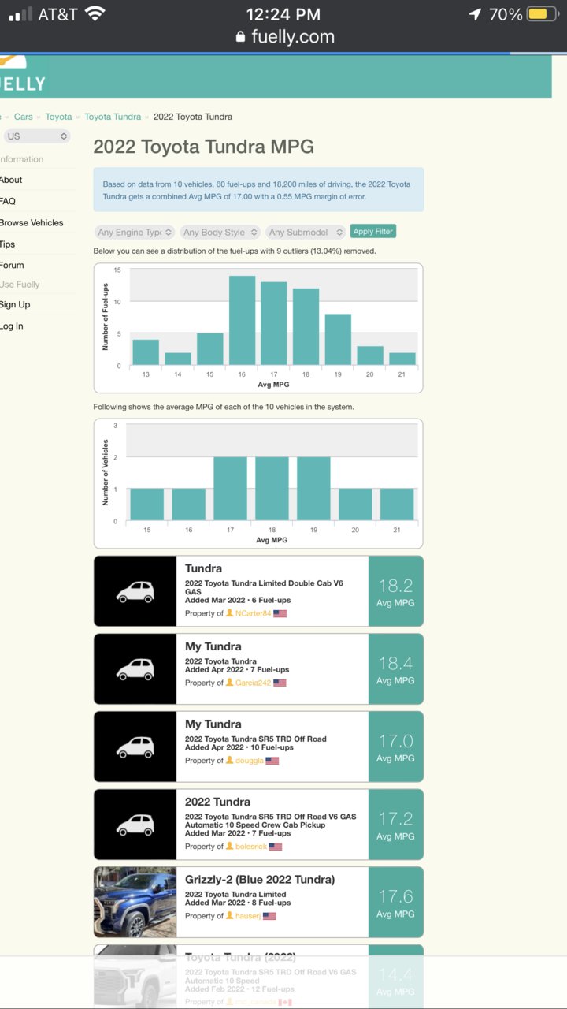Tap the 13 MPG bar in fuel-ups chart
Screen dimensions: 567x1009
click(146, 352)
